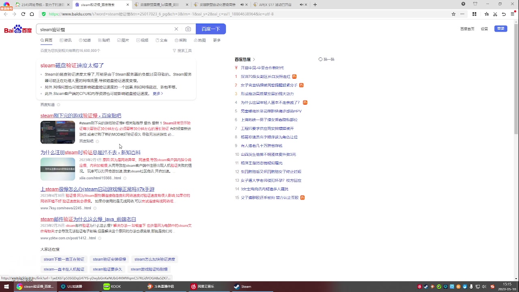Switch to the APEX S17 活动已开启 tab
This screenshot has height=292, width=519.
click(280, 4)
